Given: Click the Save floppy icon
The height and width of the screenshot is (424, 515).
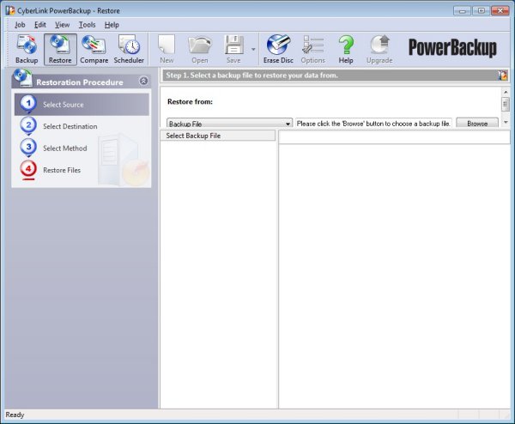Looking at the screenshot, I should (x=233, y=49).
